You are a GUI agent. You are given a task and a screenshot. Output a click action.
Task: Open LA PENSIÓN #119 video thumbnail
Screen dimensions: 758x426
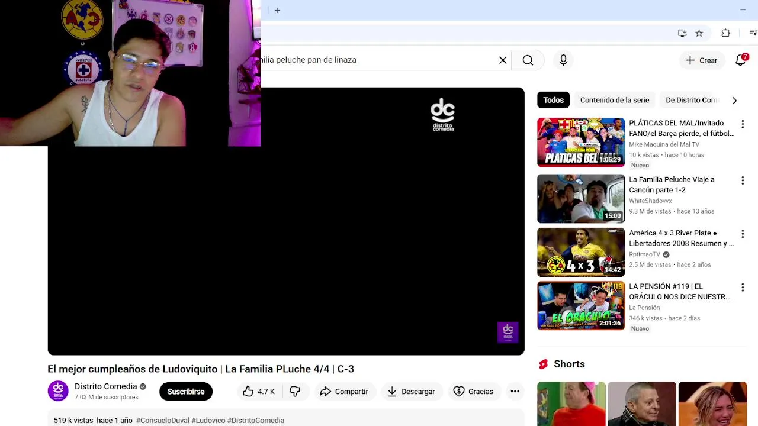580,306
